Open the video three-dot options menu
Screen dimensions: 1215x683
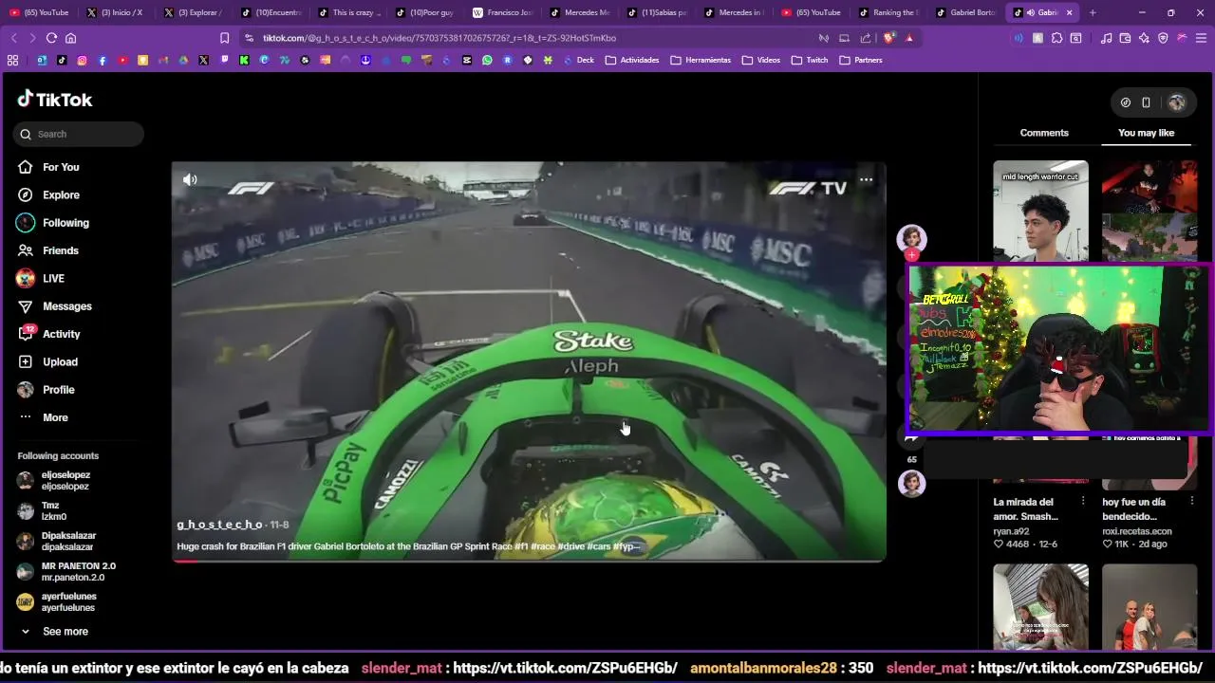(866, 179)
